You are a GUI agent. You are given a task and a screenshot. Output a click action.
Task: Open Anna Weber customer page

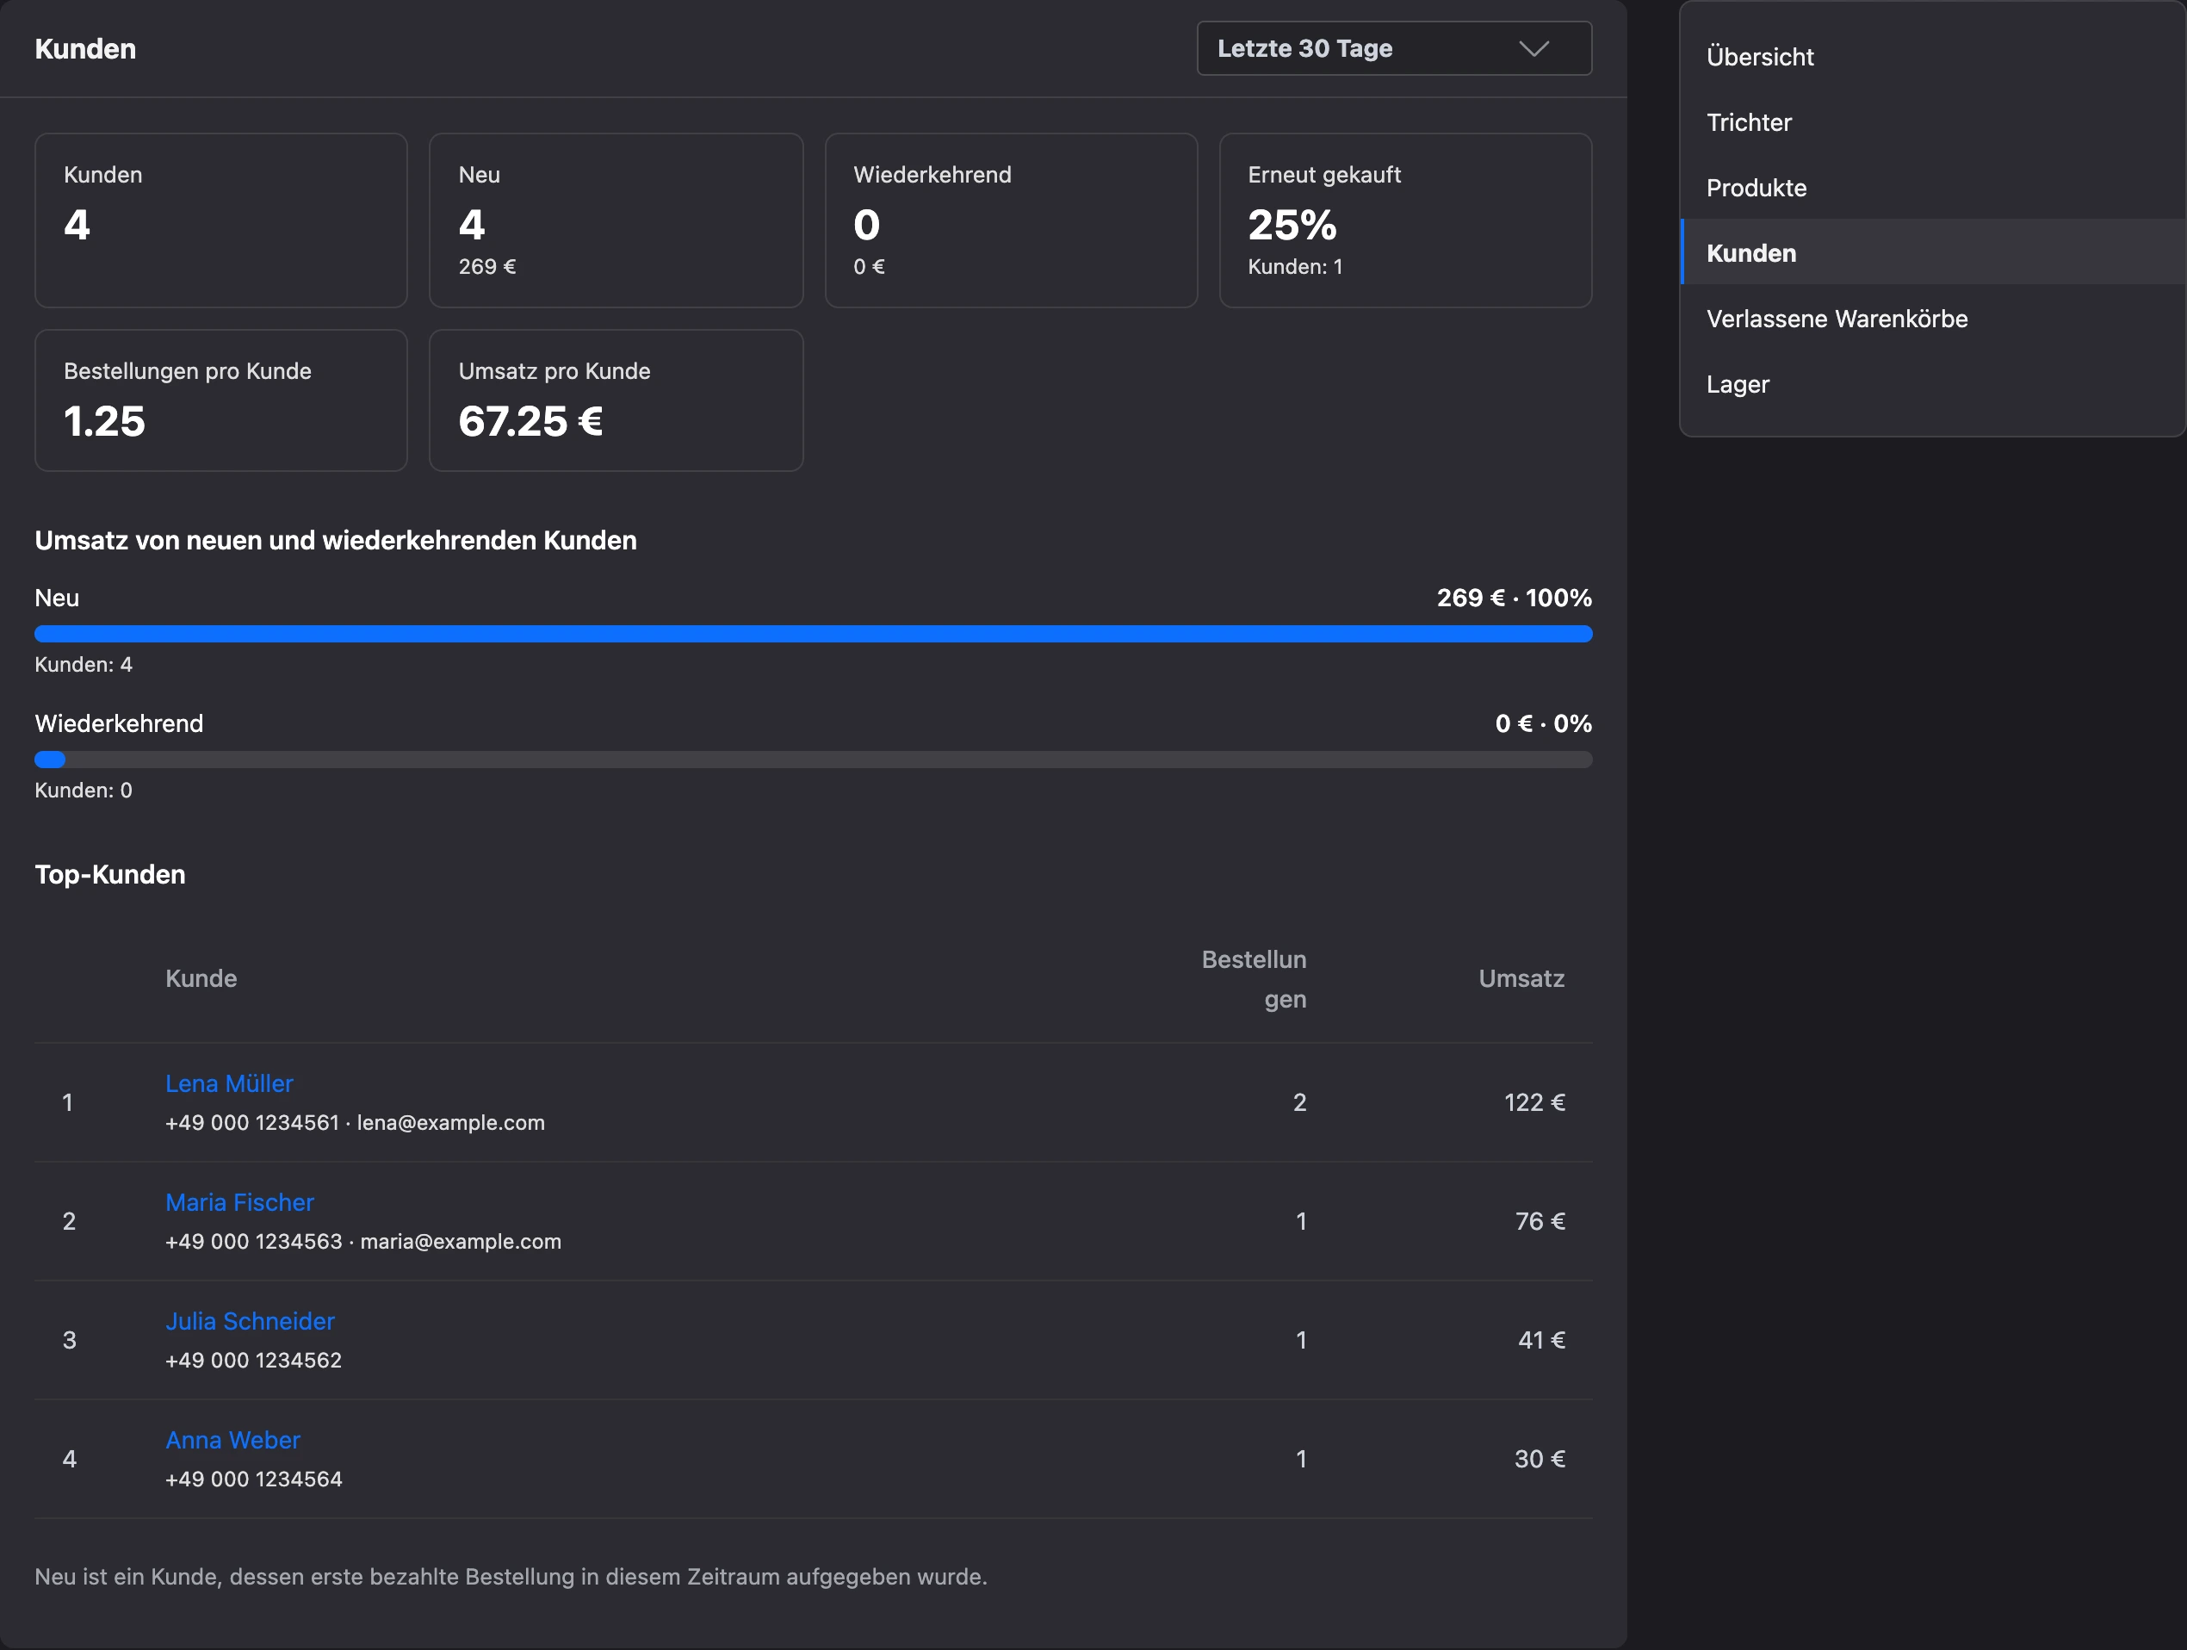point(232,1439)
